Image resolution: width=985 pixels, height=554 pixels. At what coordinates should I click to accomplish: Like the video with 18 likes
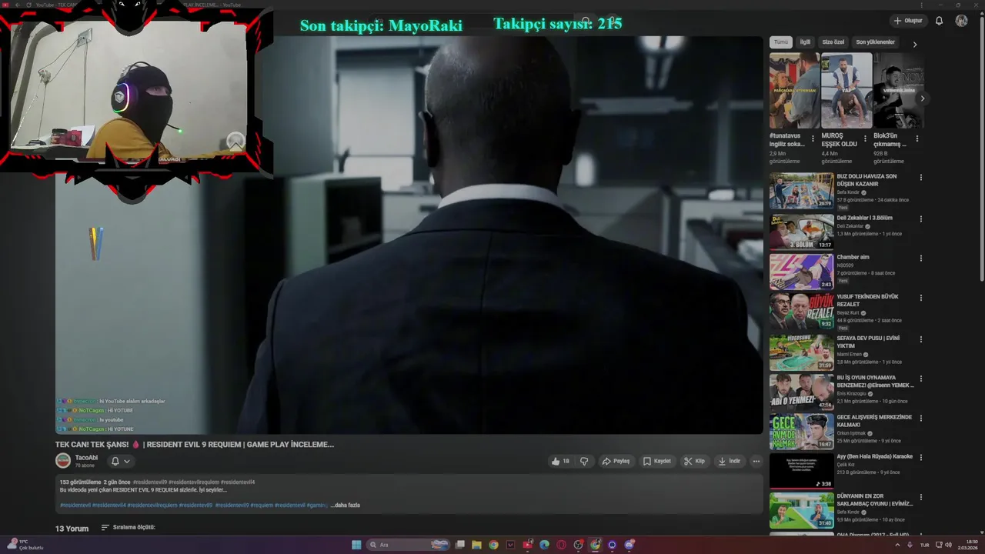(x=560, y=461)
